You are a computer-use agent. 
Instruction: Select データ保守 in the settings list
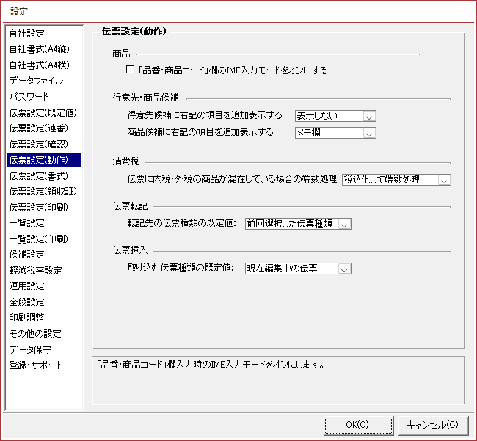coord(30,349)
